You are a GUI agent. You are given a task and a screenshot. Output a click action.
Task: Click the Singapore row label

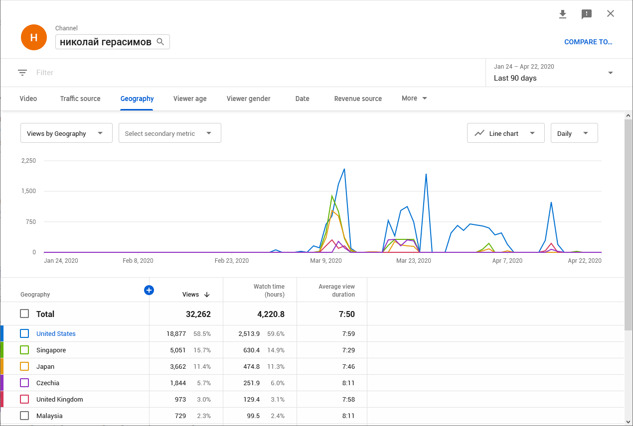click(x=51, y=350)
